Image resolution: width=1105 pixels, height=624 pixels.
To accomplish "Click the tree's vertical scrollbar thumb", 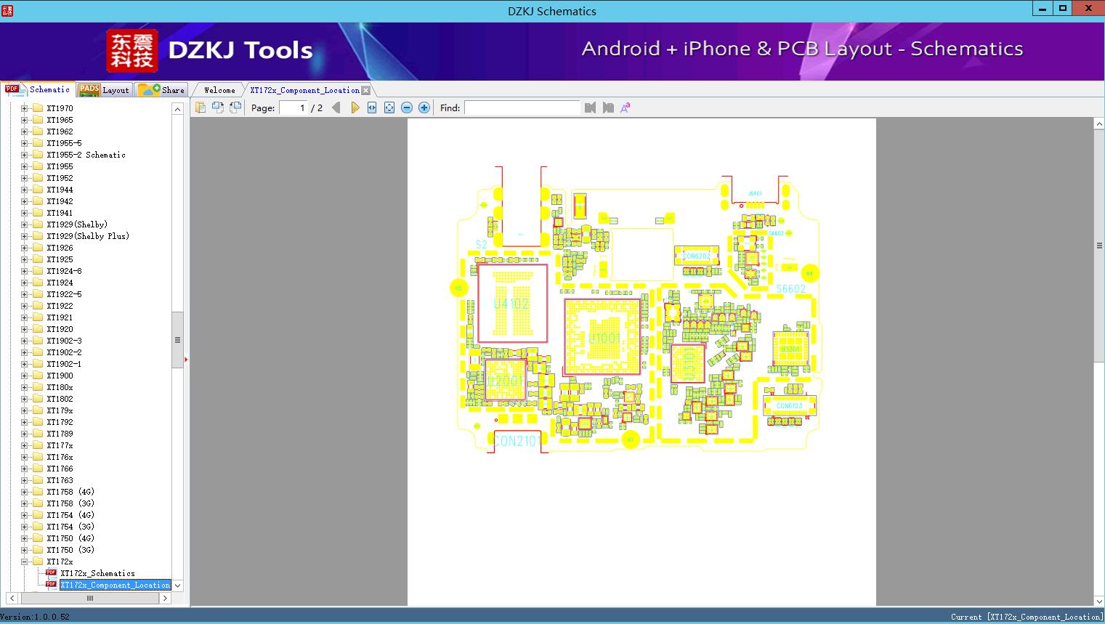I will point(177,340).
